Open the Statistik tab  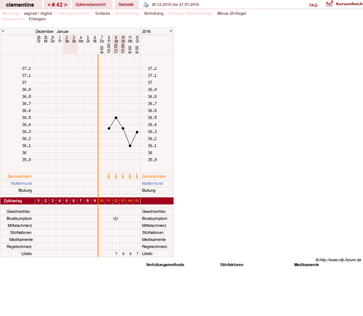[x=126, y=4]
